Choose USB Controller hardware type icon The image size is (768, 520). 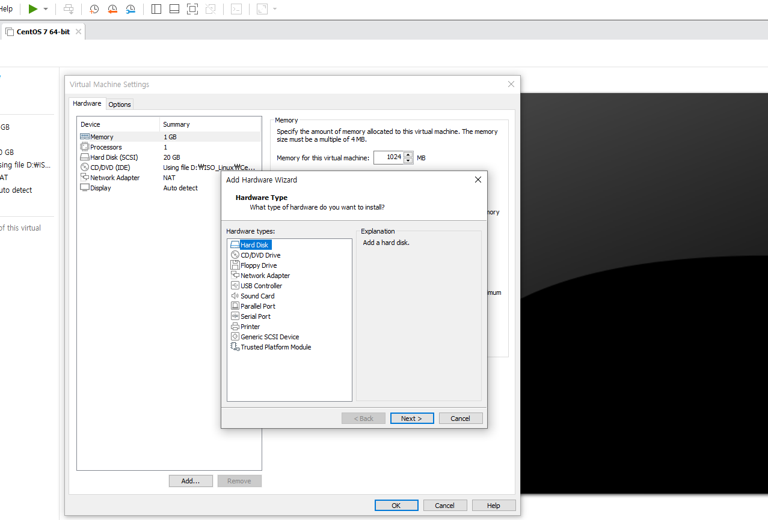coord(235,286)
